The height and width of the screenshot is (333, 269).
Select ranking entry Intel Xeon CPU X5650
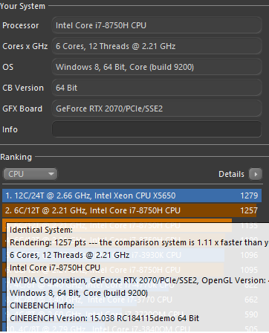[x=132, y=195]
